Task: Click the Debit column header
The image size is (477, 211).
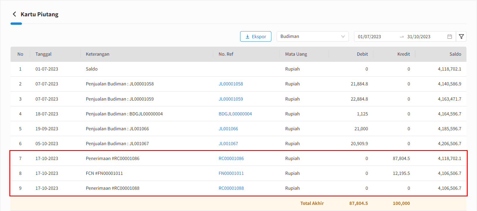Action: pyautogui.click(x=362, y=54)
